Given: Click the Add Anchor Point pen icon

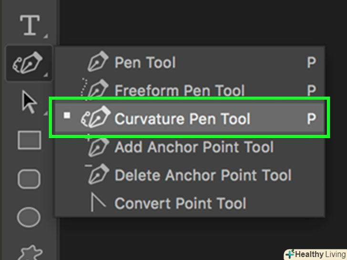Looking at the screenshot, I should [x=98, y=147].
